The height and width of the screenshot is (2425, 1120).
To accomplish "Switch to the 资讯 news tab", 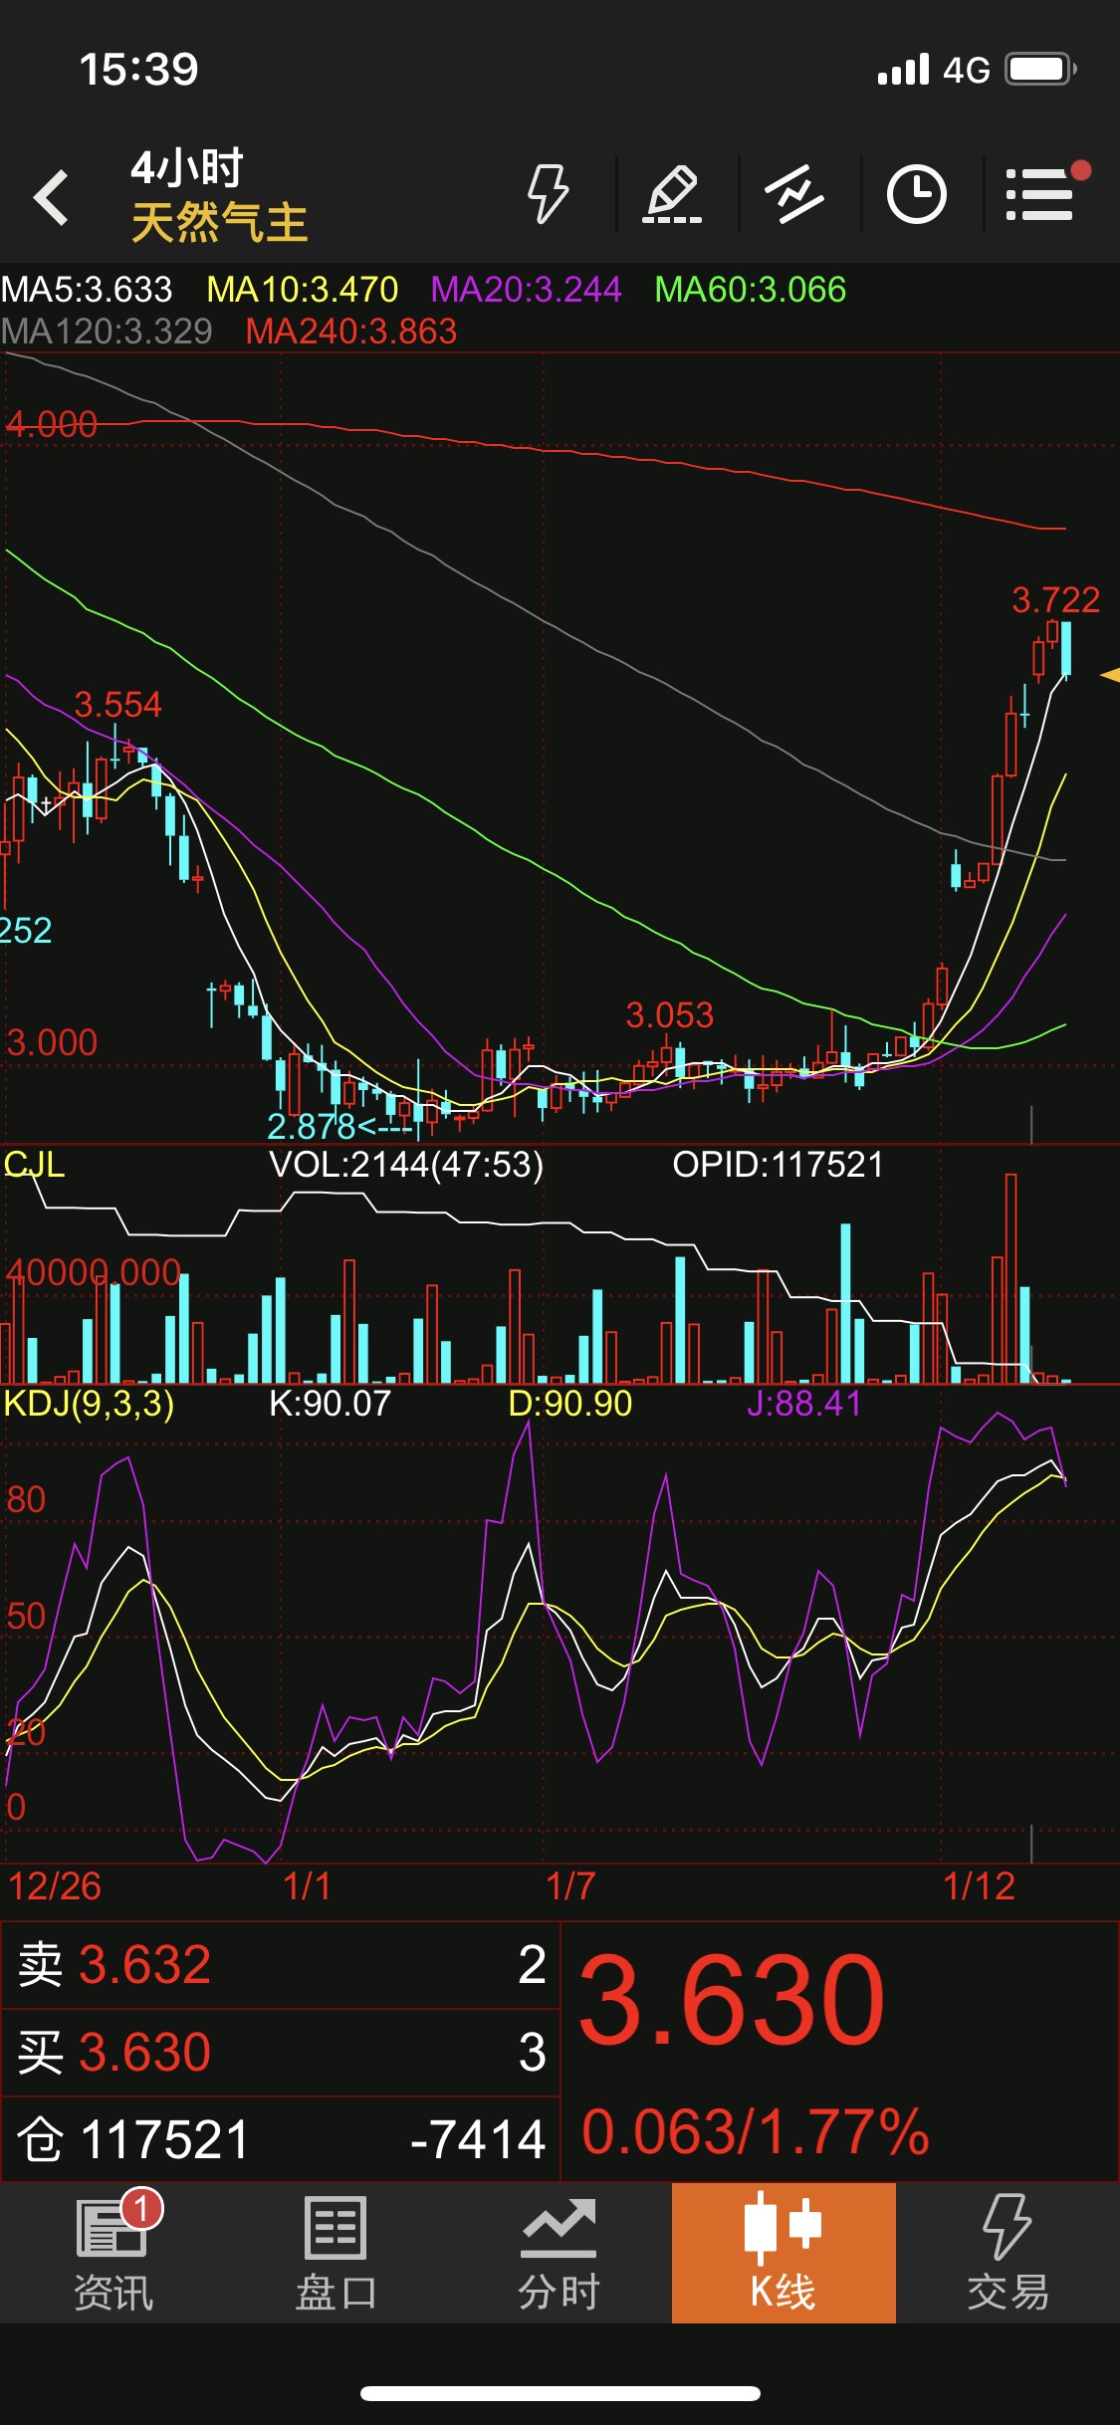I will coord(112,2254).
